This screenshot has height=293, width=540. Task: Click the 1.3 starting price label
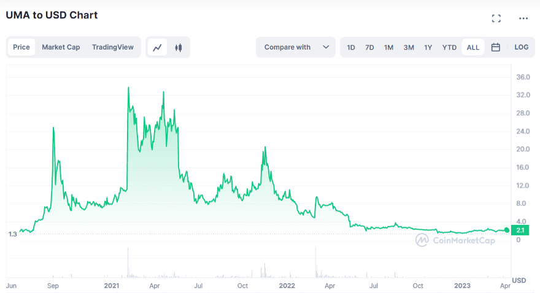pos(12,234)
